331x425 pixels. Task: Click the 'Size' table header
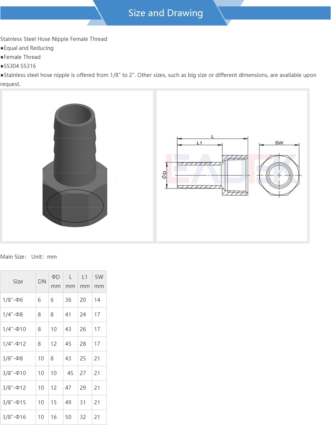18,281
